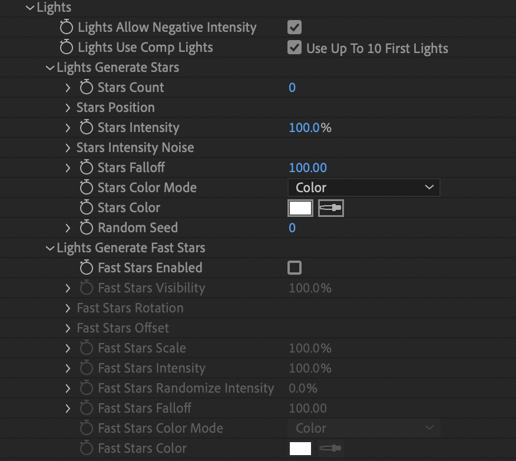Toggle stopwatch for Lights Use Comp Lights
The width and height of the screenshot is (516, 461).
point(66,47)
